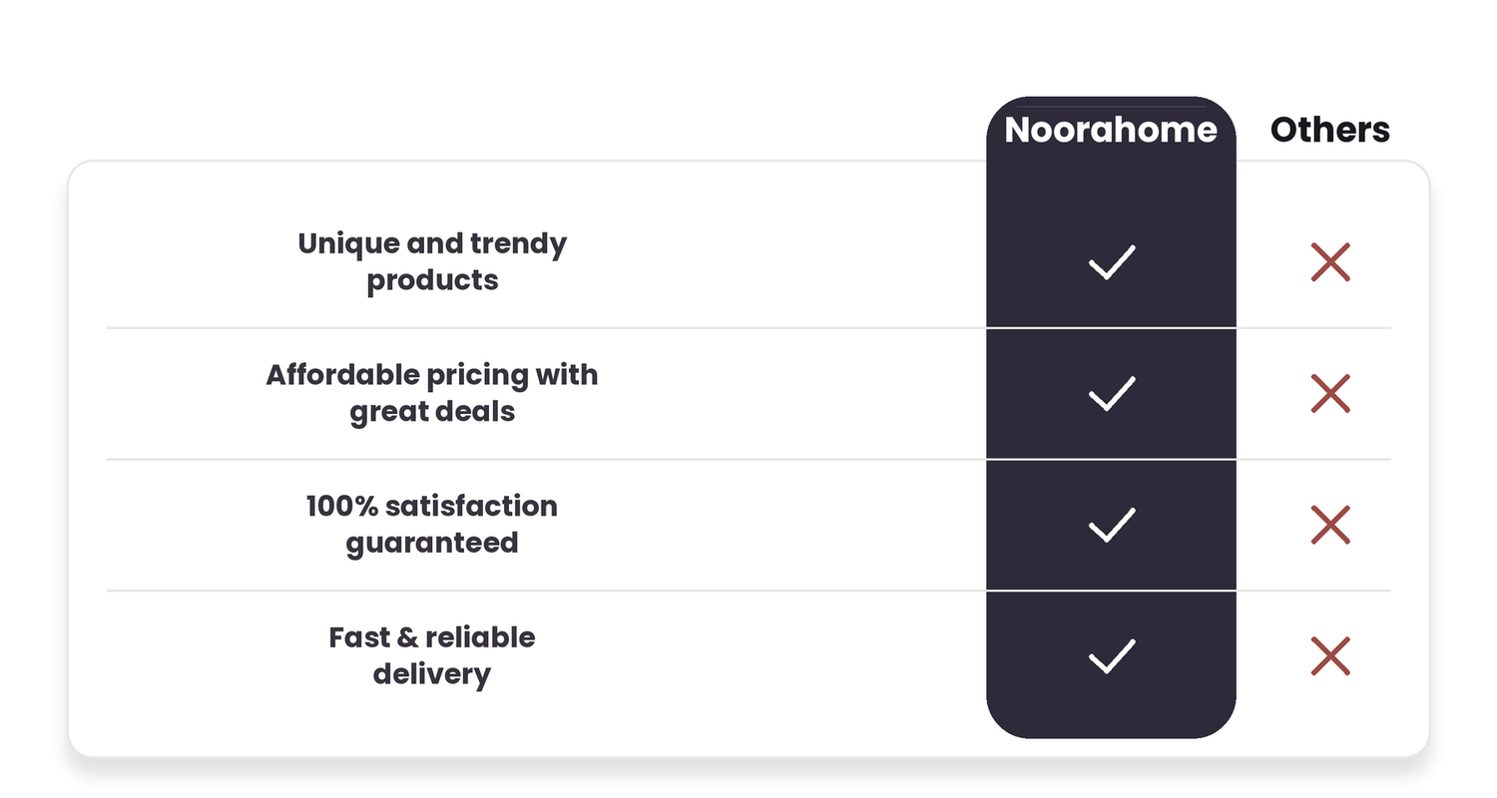Image resolution: width=1497 pixels, height=798 pixels.
Task: Click the Others red X for satisfaction guaranteed
Action: [x=1330, y=525]
